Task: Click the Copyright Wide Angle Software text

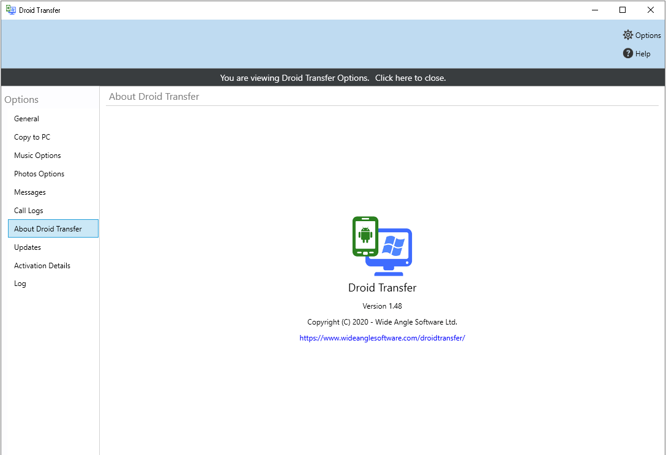Action: tap(382, 322)
